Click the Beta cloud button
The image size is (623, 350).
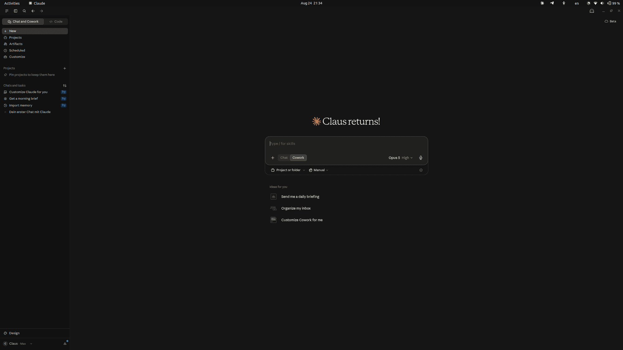point(611,21)
